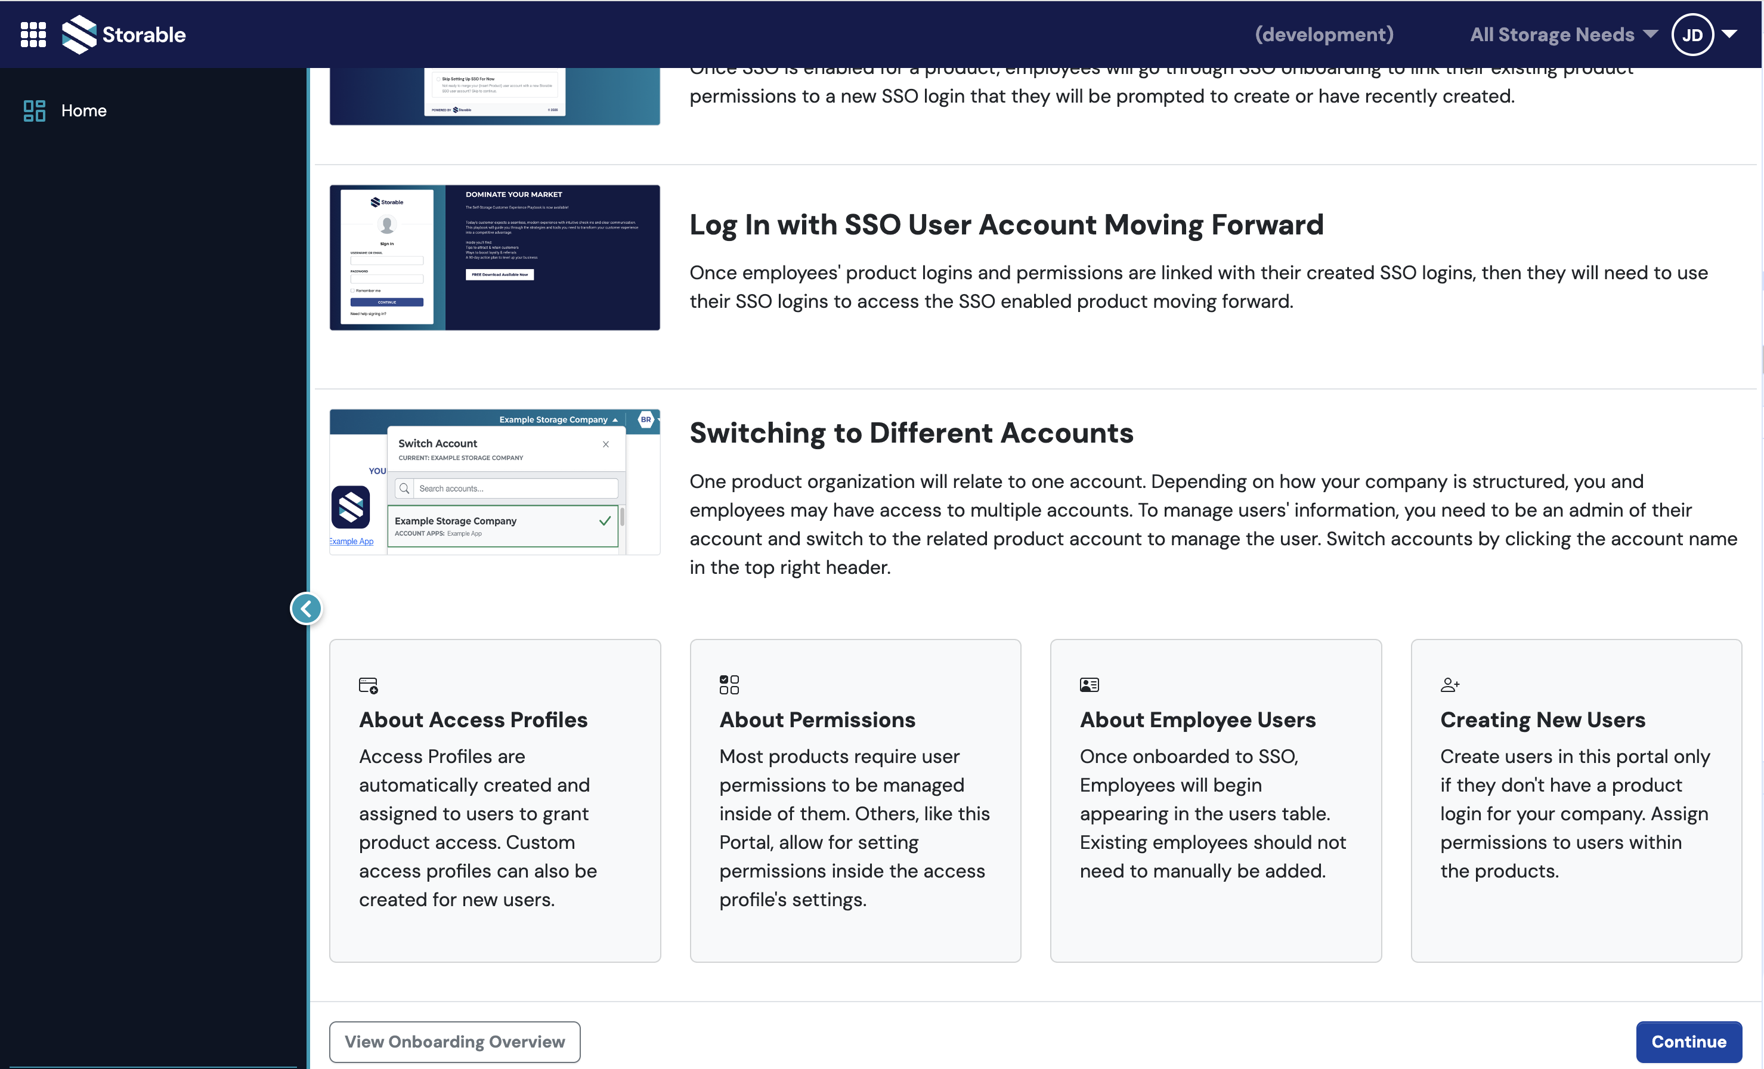The width and height of the screenshot is (1764, 1069).
Task: Click the Permissions checklist grid icon
Action: tap(729, 684)
